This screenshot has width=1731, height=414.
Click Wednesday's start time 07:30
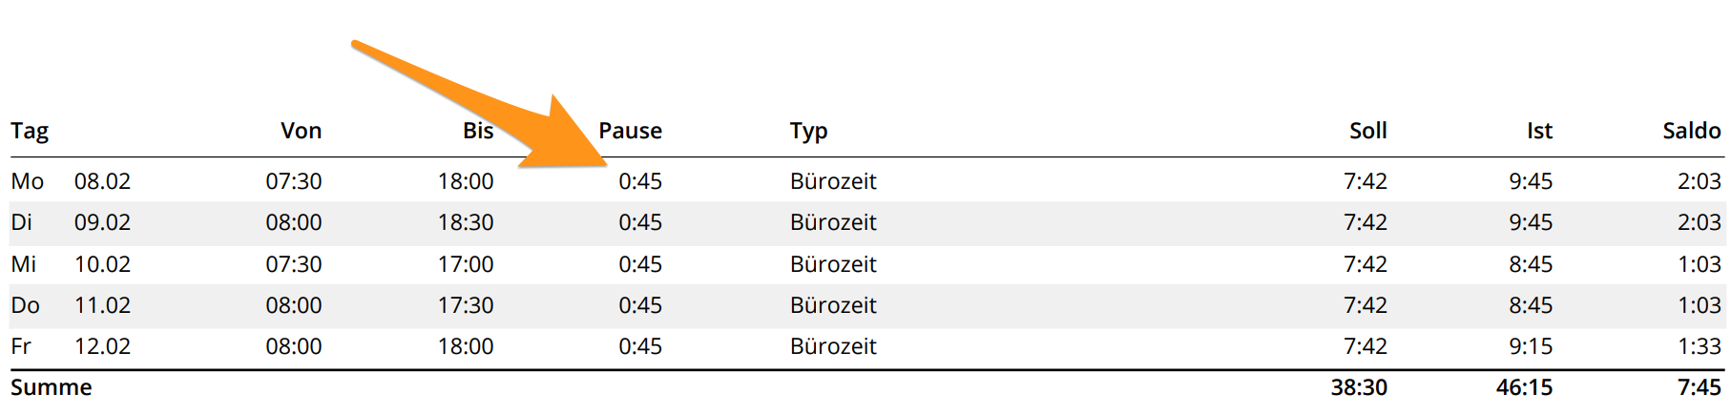[294, 264]
